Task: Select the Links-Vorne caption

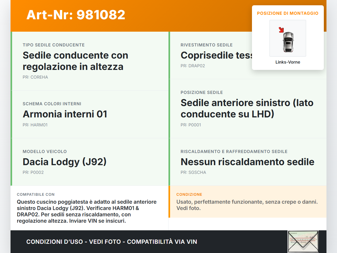Action: 288,62
